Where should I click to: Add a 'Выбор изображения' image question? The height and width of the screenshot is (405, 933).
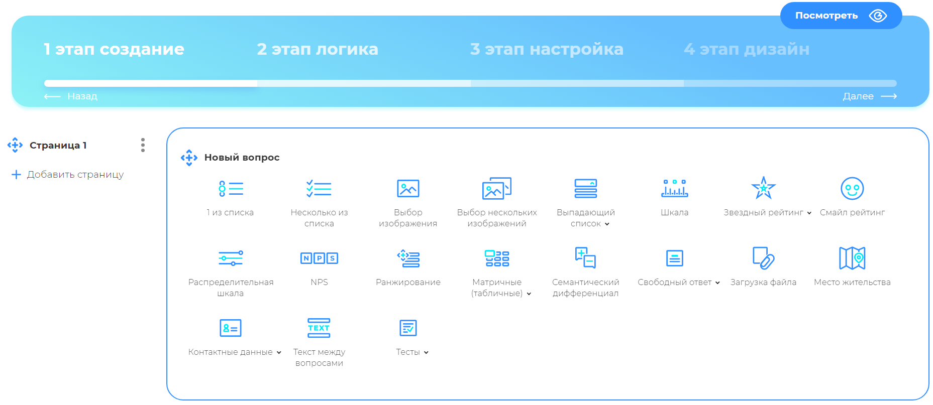pos(408,189)
